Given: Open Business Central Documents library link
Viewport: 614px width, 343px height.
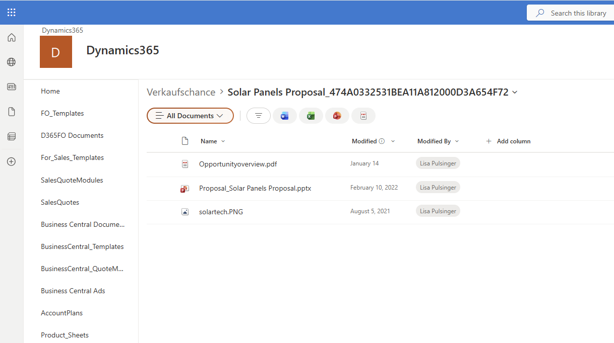Looking at the screenshot, I should coord(83,224).
